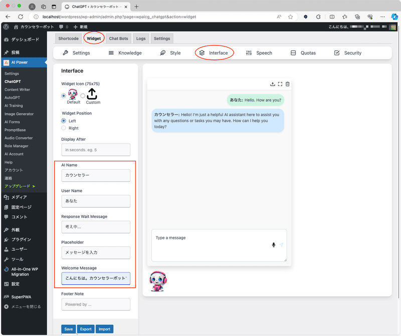Open Image Generator in sidebar
This screenshot has width=401, height=336.
19,114
